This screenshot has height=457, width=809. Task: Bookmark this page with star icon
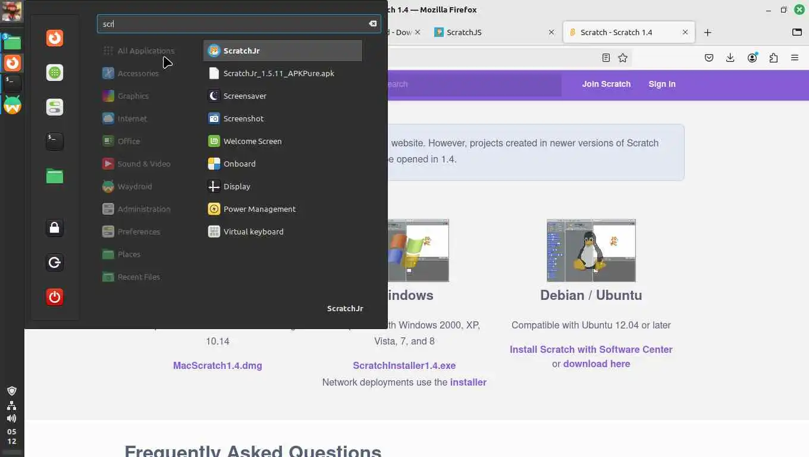623,58
